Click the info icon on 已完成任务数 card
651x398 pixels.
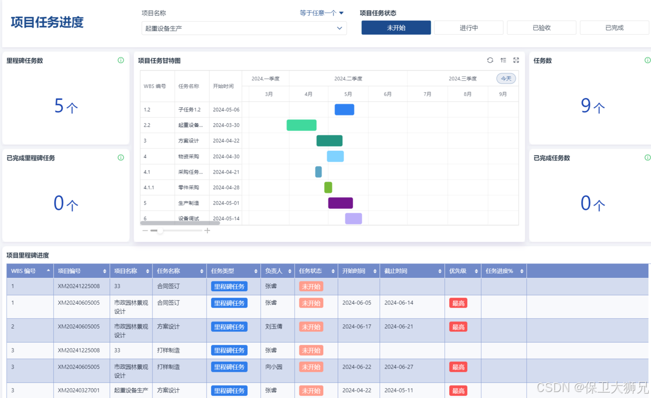point(648,158)
